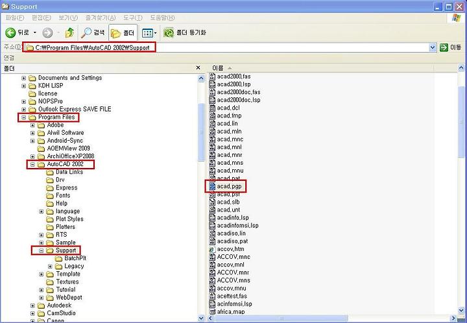Image resolution: width=467 pixels, height=323 pixels.
Task: Select the acad.slb file icon
Action: tap(212, 202)
